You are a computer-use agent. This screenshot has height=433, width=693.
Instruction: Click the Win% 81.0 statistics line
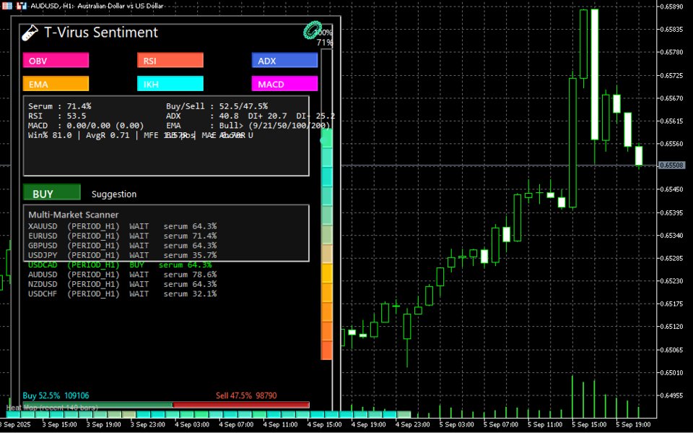point(141,135)
